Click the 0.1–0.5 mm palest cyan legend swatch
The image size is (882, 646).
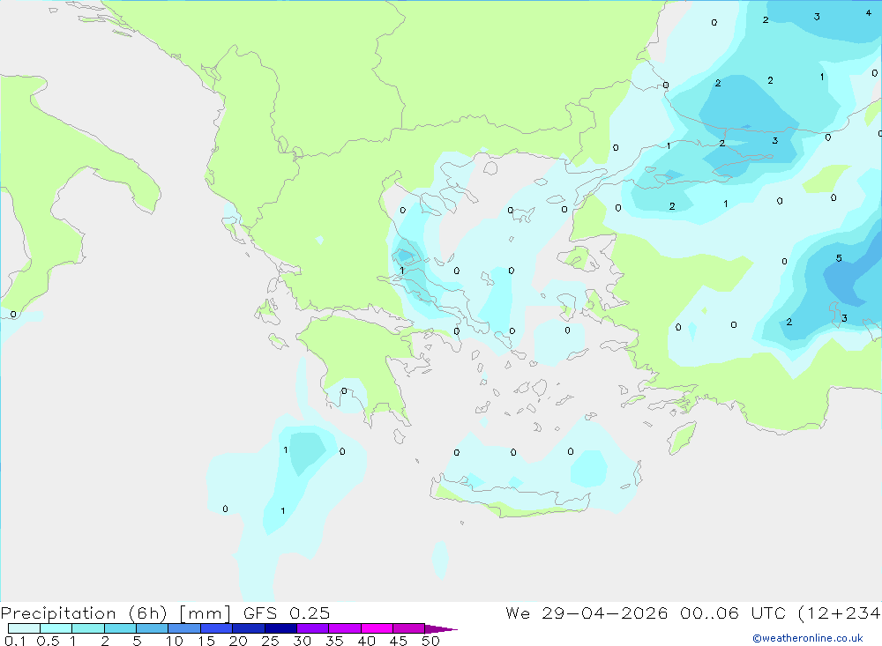pyautogui.click(x=24, y=628)
